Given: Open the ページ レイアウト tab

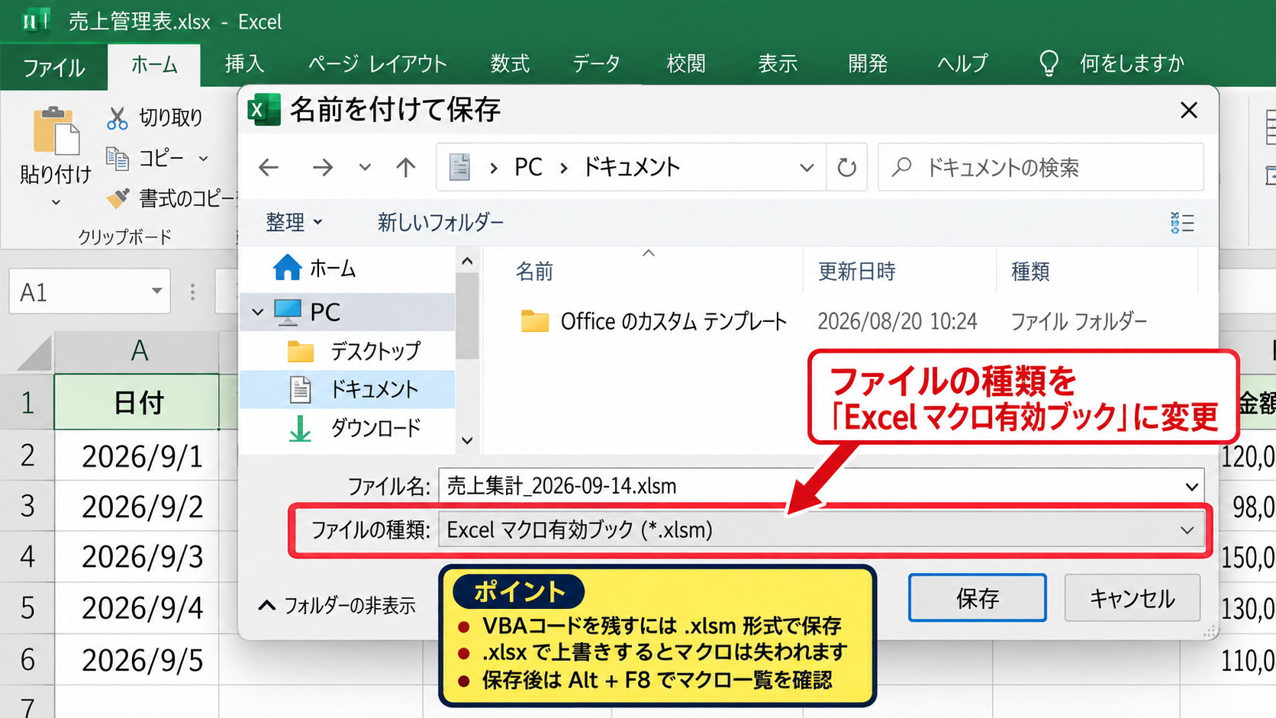Looking at the screenshot, I should [377, 63].
